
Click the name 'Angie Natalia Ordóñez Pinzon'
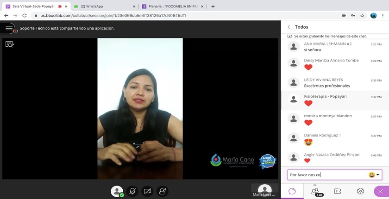[332, 155]
